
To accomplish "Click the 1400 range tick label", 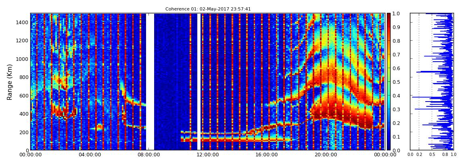I will pos(22,23).
